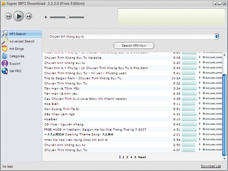Preview Opening Theme Song 2:01 track
Viewport: 228px width, 171px height.
pos(200,134)
